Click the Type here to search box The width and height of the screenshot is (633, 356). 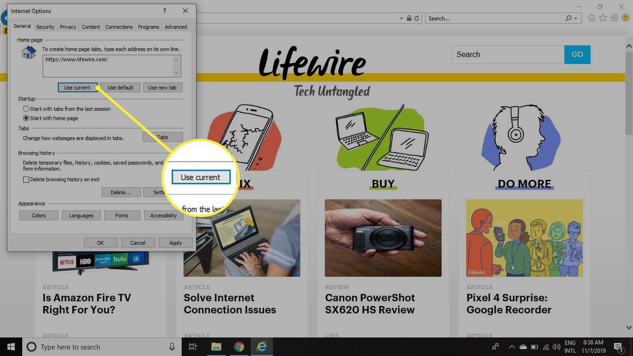pos(102,347)
